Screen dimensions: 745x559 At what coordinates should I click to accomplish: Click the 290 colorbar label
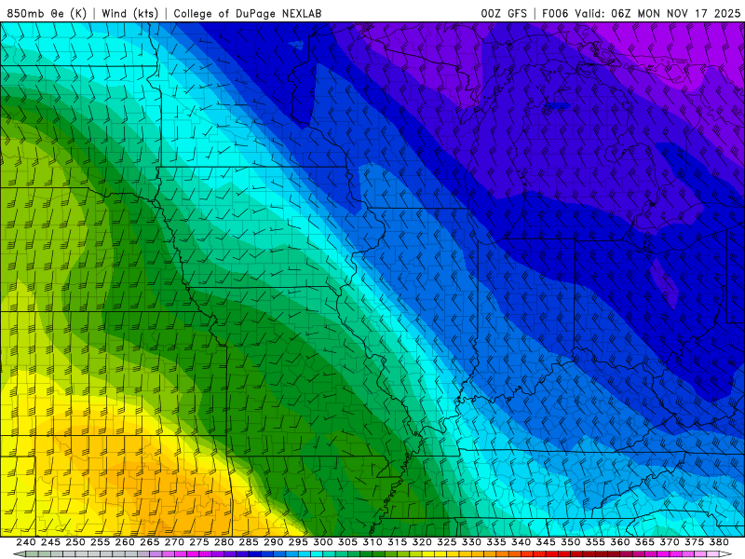click(x=273, y=542)
